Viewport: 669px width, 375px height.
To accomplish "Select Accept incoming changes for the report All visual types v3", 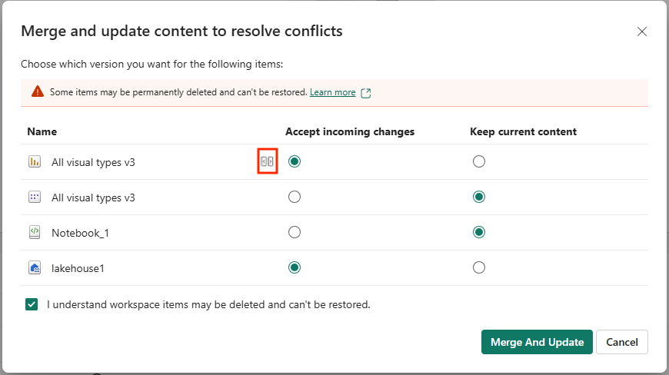I will (x=295, y=161).
